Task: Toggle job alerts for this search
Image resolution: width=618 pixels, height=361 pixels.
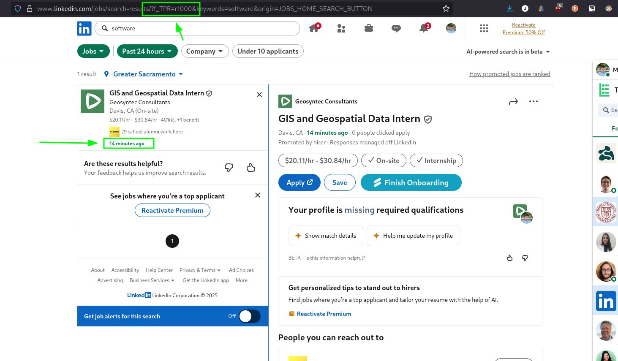Action: pos(250,316)
